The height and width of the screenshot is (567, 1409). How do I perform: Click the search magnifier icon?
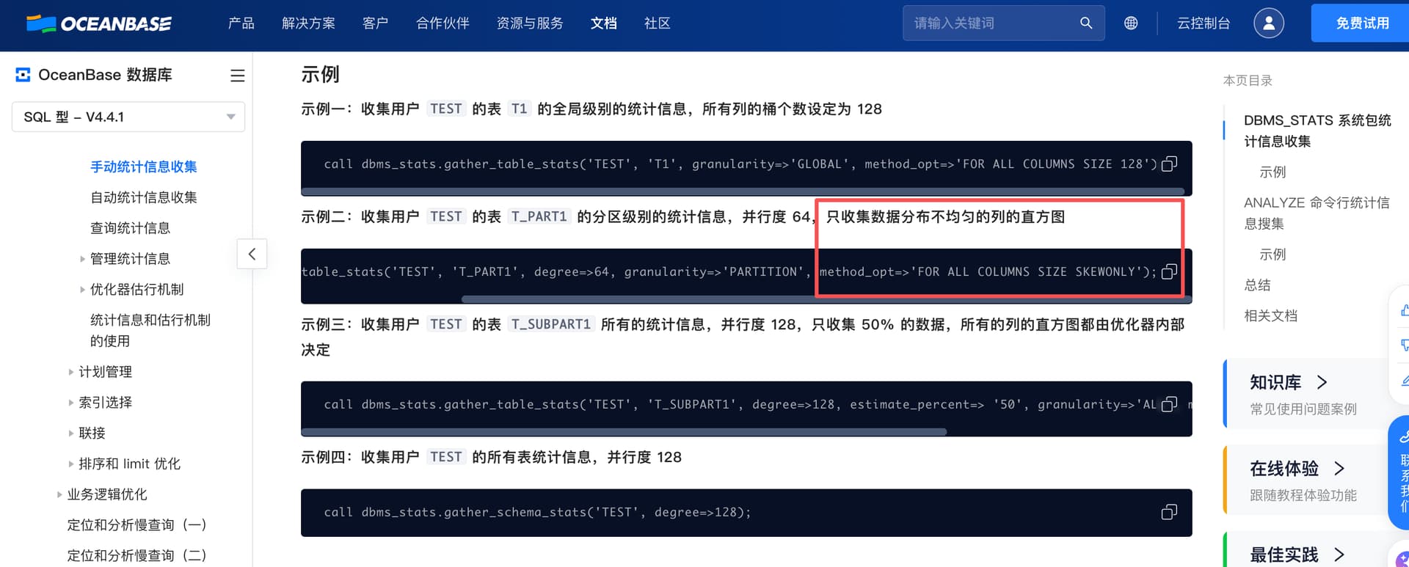(x=1086, y=23)
